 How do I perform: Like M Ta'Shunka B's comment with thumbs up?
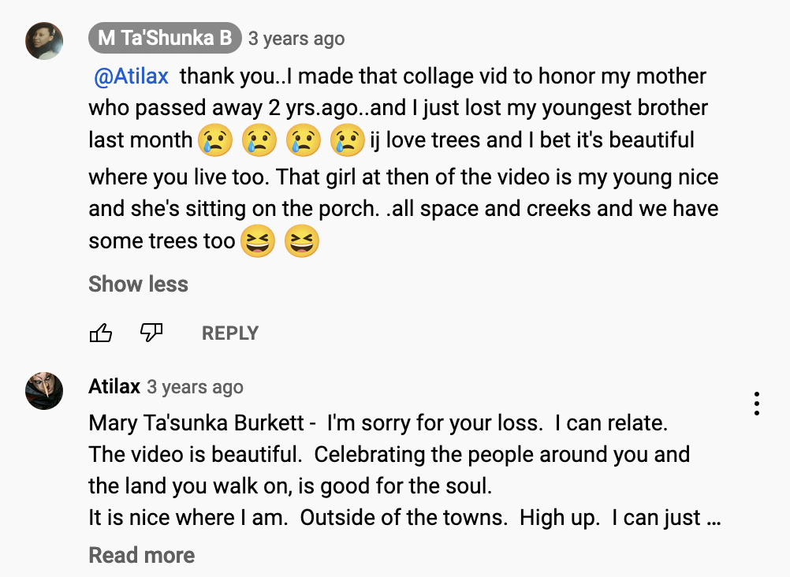101,333
